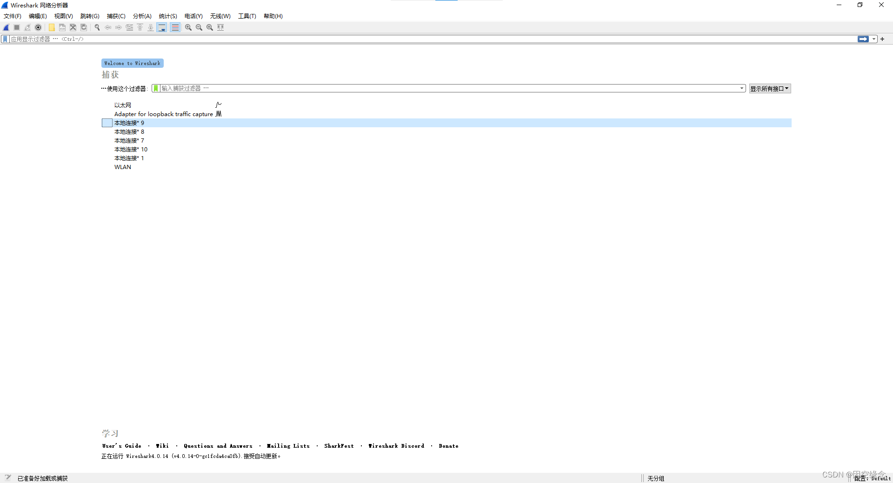Open the Donate link

click(x=448, y=446)
